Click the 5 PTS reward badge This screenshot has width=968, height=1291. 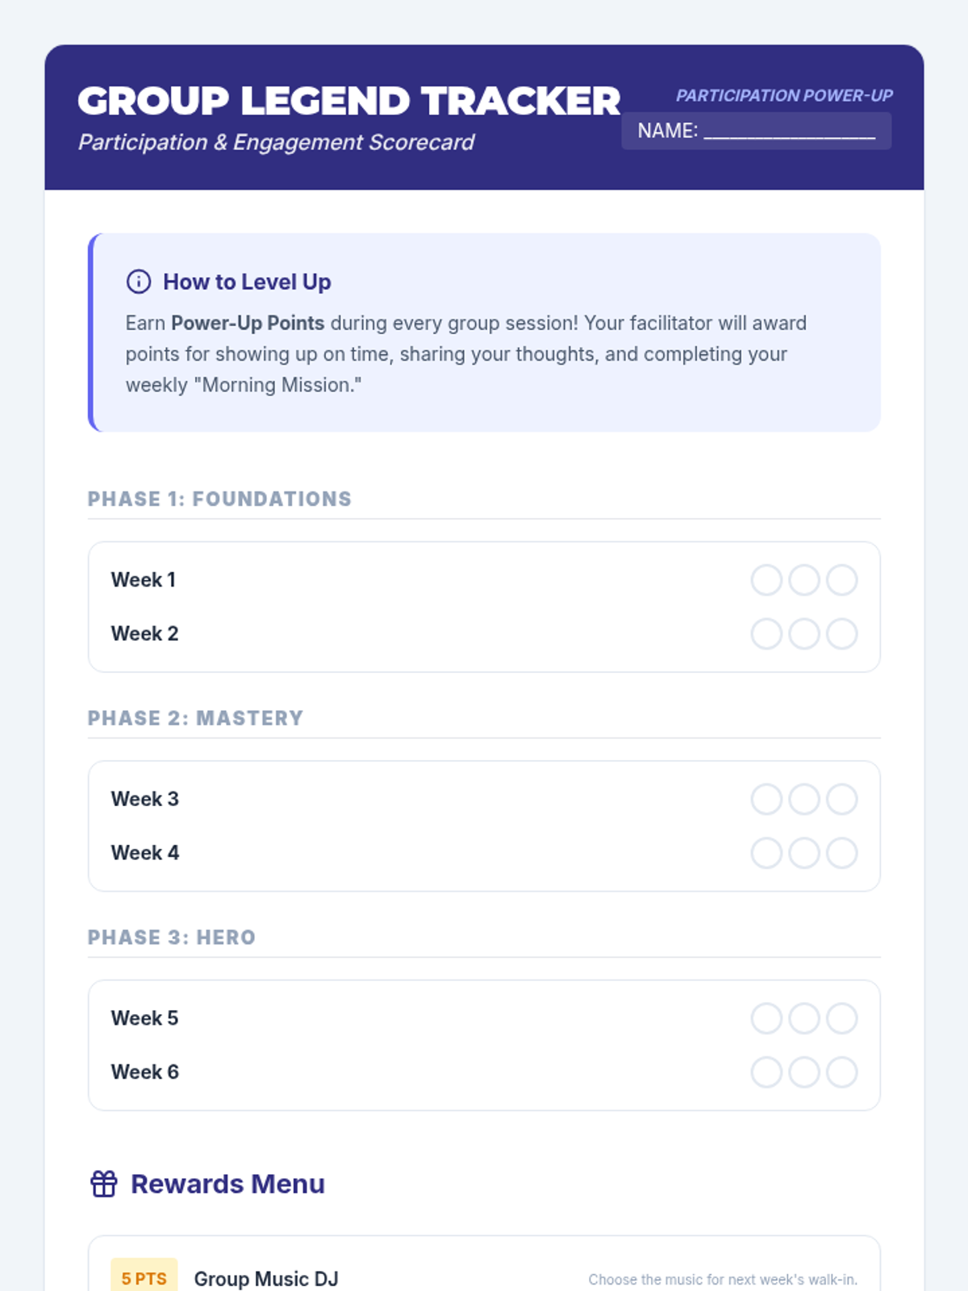pyautogui.click(x=144, y=1278)
